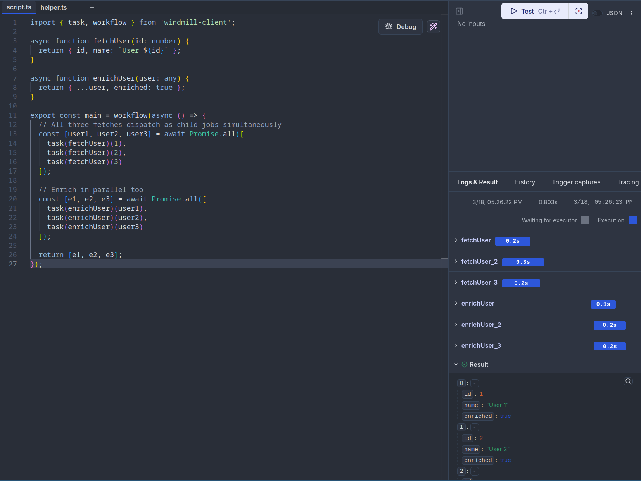
Task: Collapse result item 1 with minus toggle
Action: point(474,427)
